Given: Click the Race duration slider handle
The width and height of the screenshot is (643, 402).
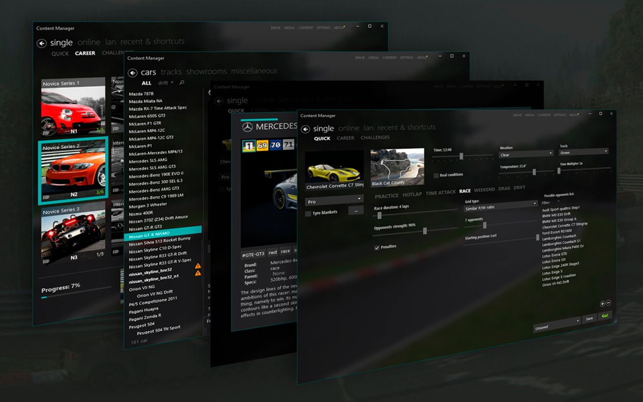Looking at the screenshot, I should (x=379, y=215).
